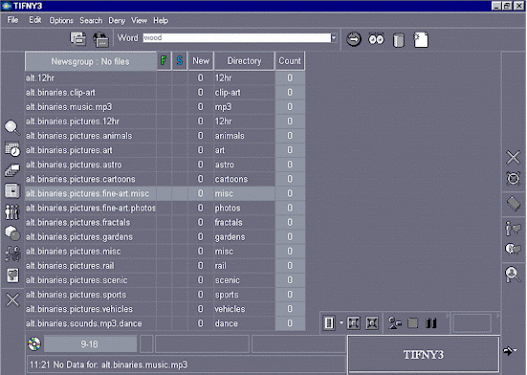This screenshot has height=375, width=527.
Task: Open the small arrow next to view layout icon
Action: pyautogui.click(x=341, y=323)
